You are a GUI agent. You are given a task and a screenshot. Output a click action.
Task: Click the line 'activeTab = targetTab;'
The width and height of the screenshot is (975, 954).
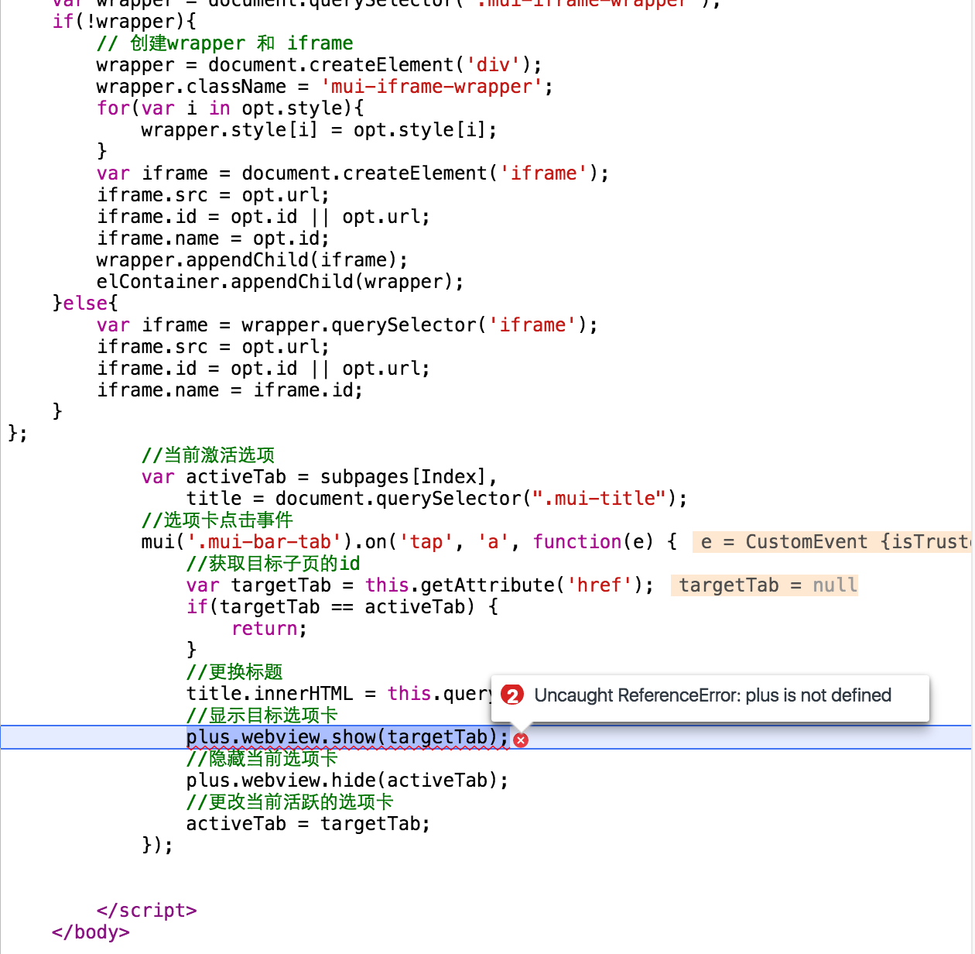308,824
